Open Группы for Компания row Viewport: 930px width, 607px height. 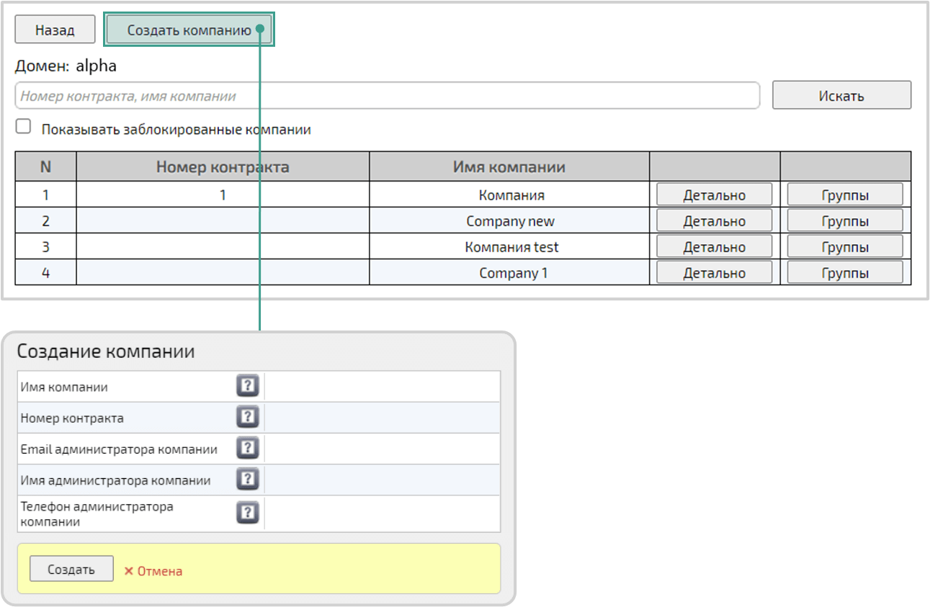[x=844, y=195]
